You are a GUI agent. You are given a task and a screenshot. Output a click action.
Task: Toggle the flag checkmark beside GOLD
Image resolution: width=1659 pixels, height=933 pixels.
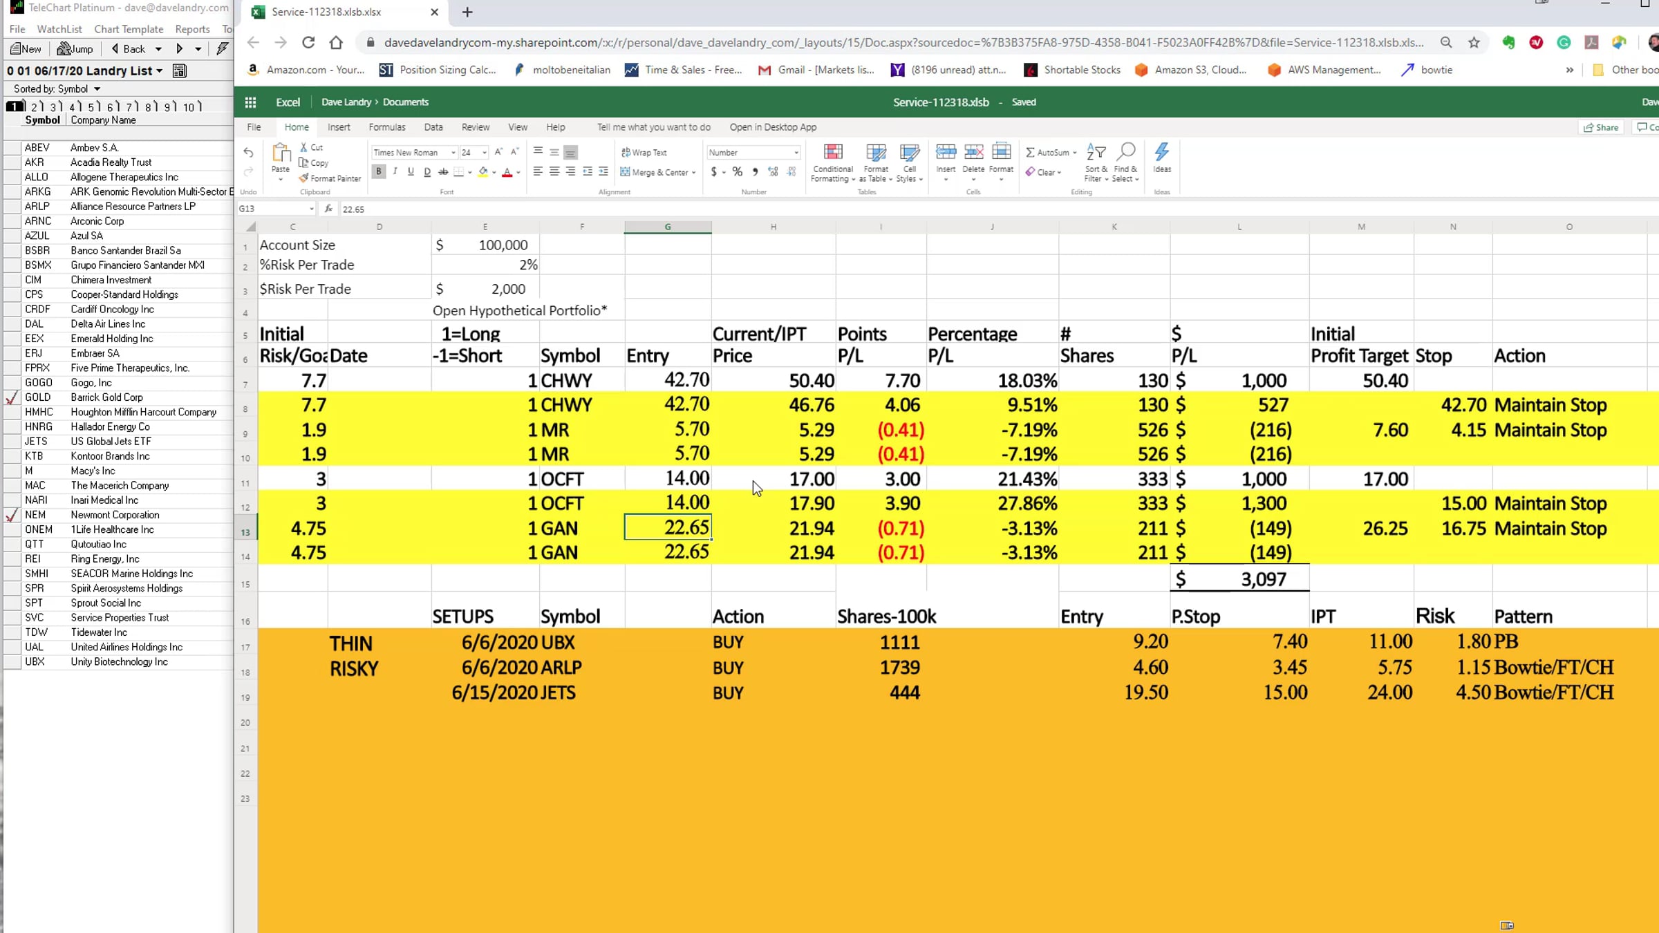pos(12,398)
